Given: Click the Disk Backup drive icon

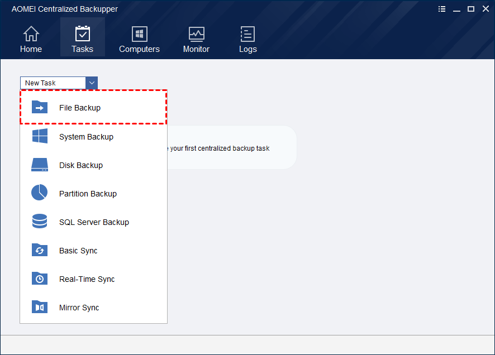Looking at the screenshot, I should click(x=40, y=165).
